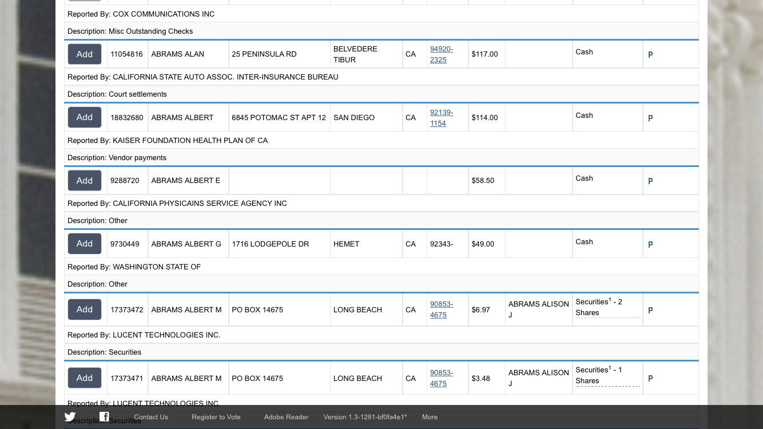
Task: Add property 17373472 to claim
Action: pos(85,309)
